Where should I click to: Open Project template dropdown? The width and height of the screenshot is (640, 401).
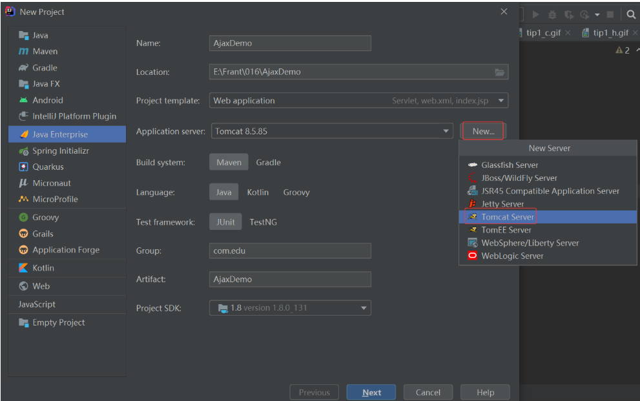pyautogui.click(x=358, y=101)
